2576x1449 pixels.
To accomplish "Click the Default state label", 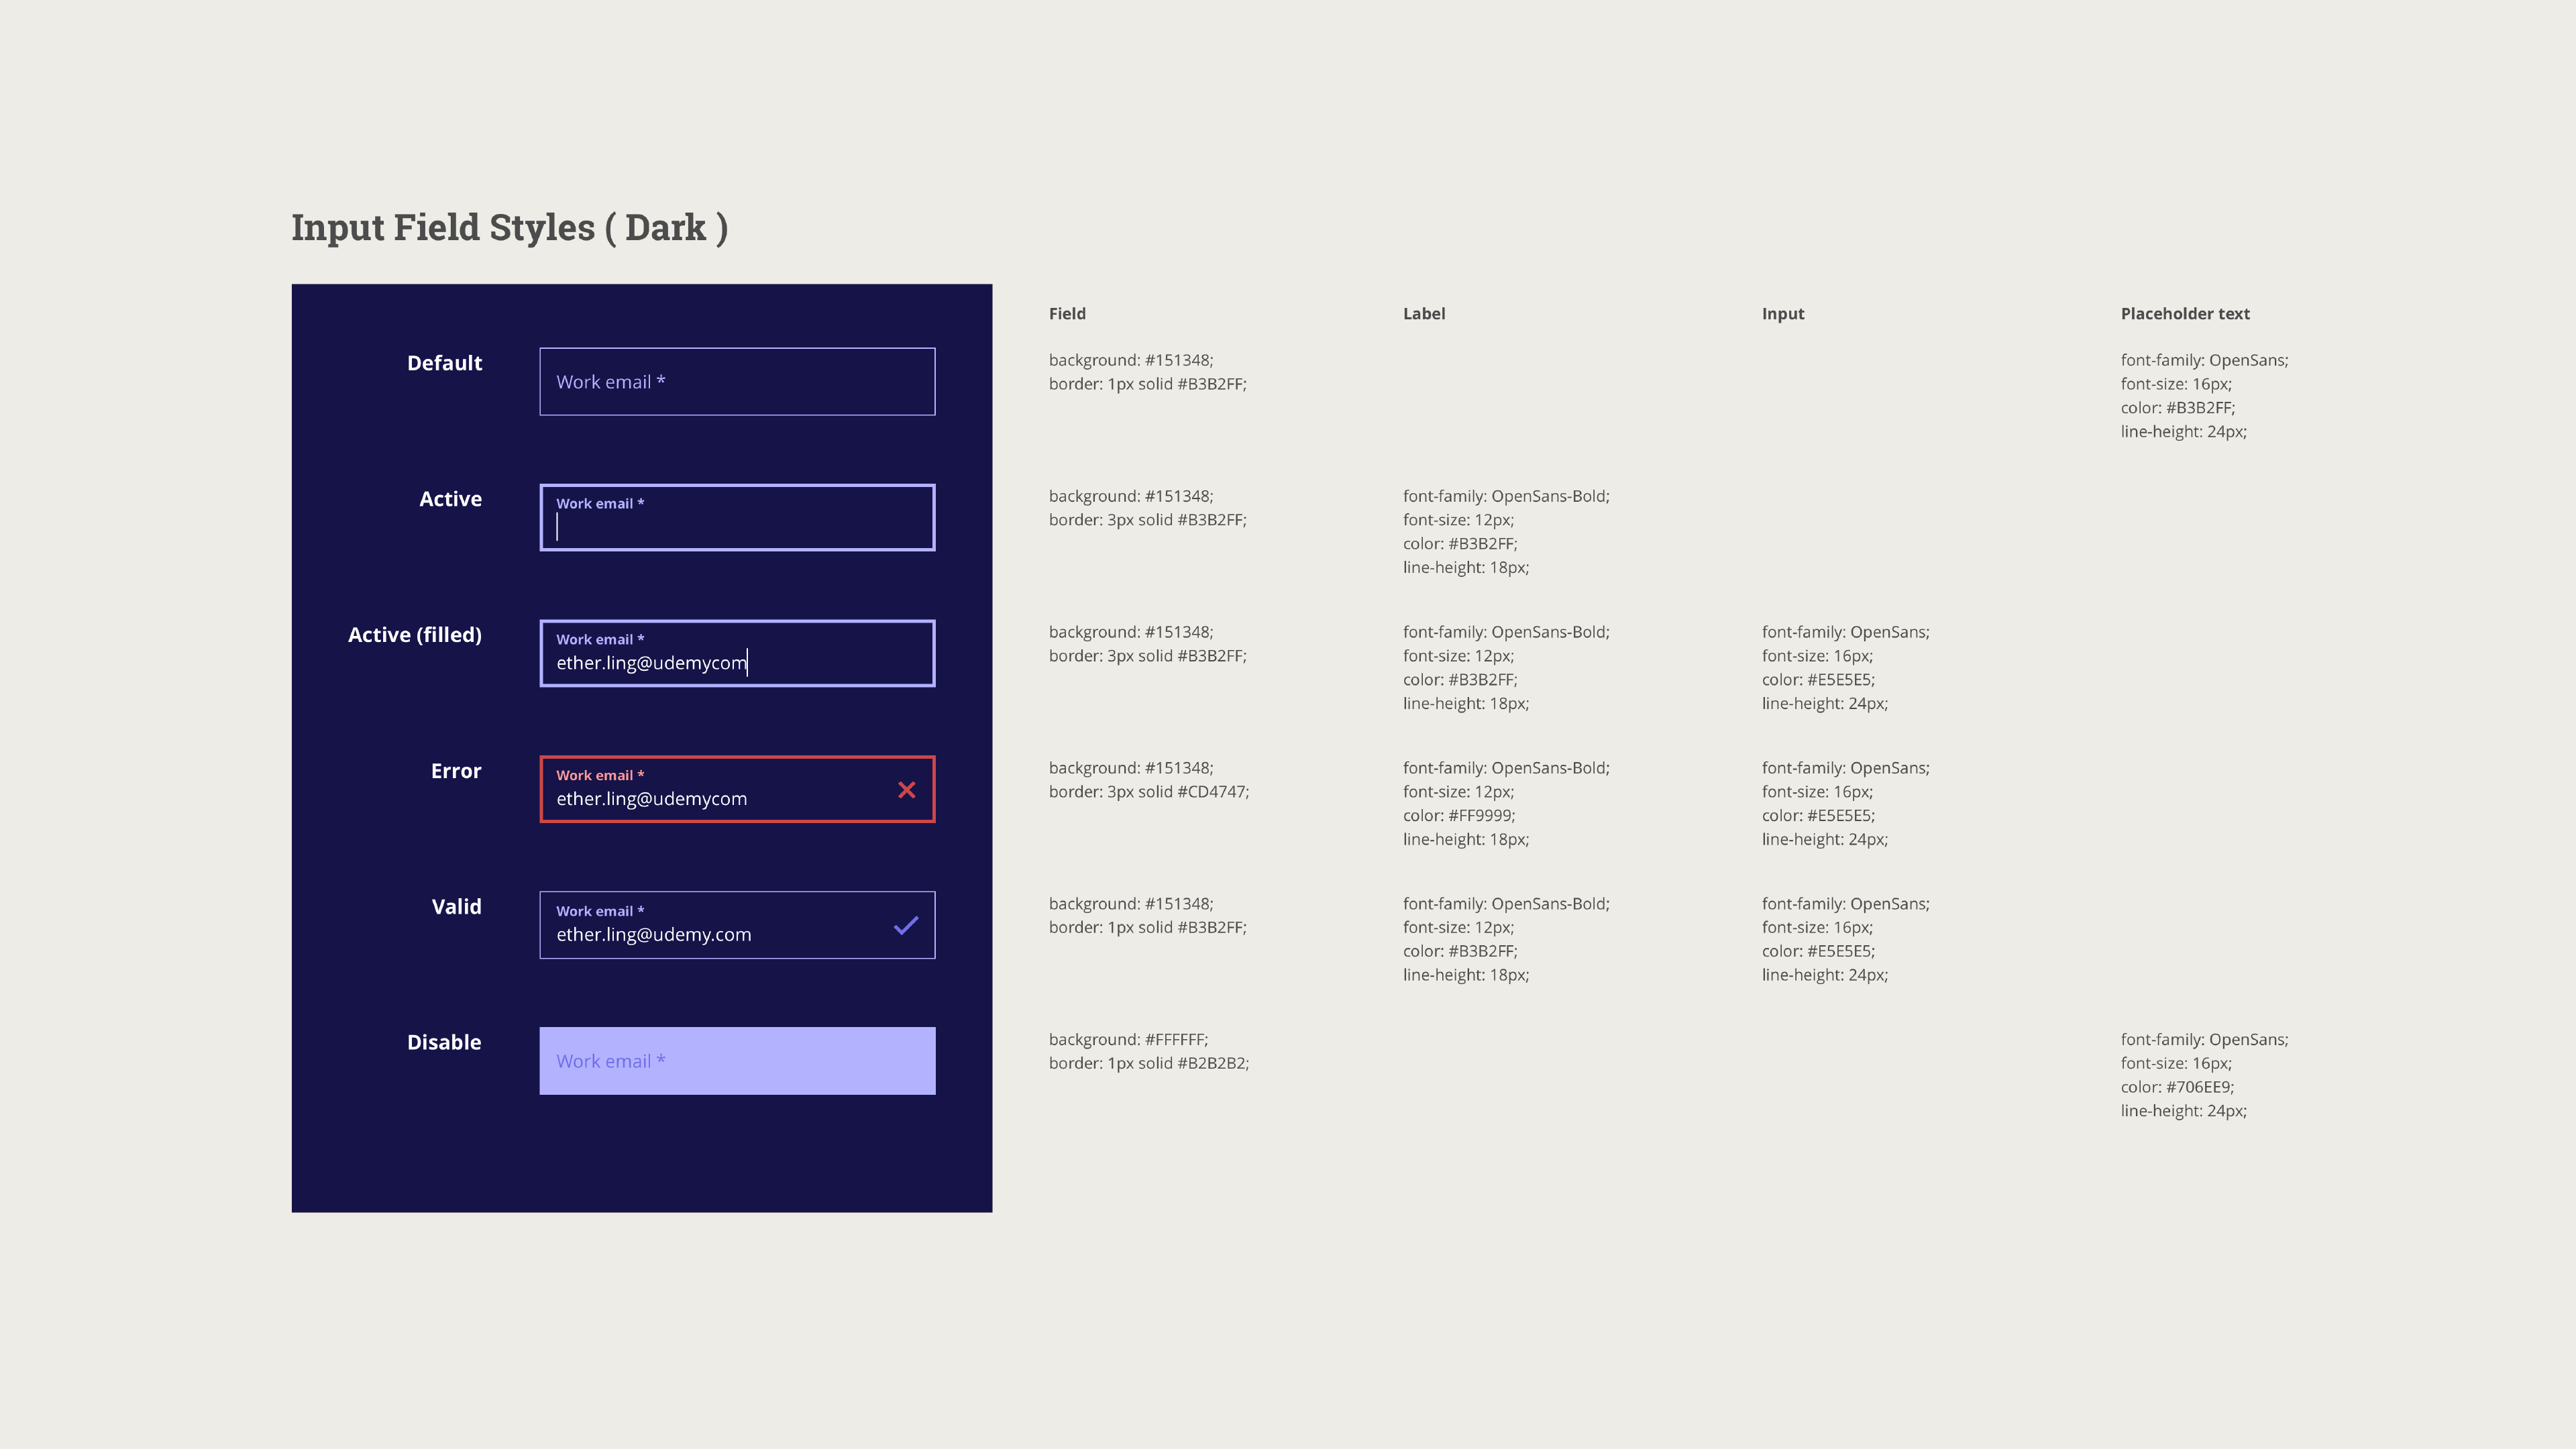I will pos(444,363).
